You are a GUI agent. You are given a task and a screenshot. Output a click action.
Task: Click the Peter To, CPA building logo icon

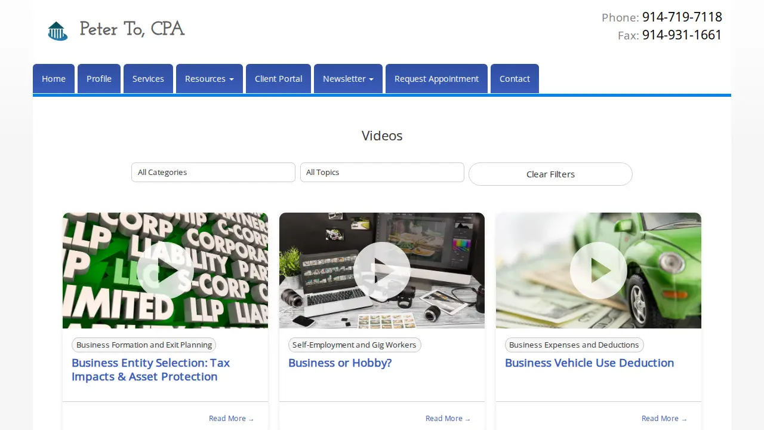point(58,31)
